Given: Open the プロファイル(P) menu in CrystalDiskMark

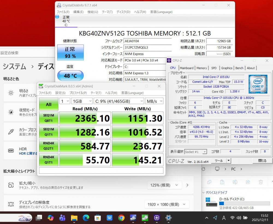Looking at the screenshot, I should pos(78,93).
